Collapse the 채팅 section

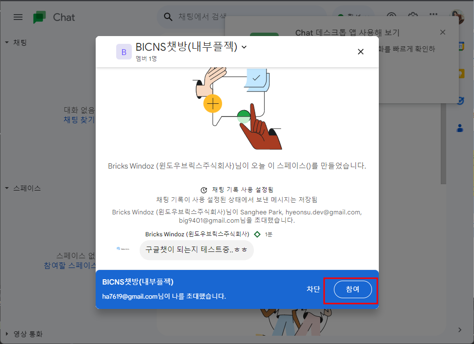7,42
